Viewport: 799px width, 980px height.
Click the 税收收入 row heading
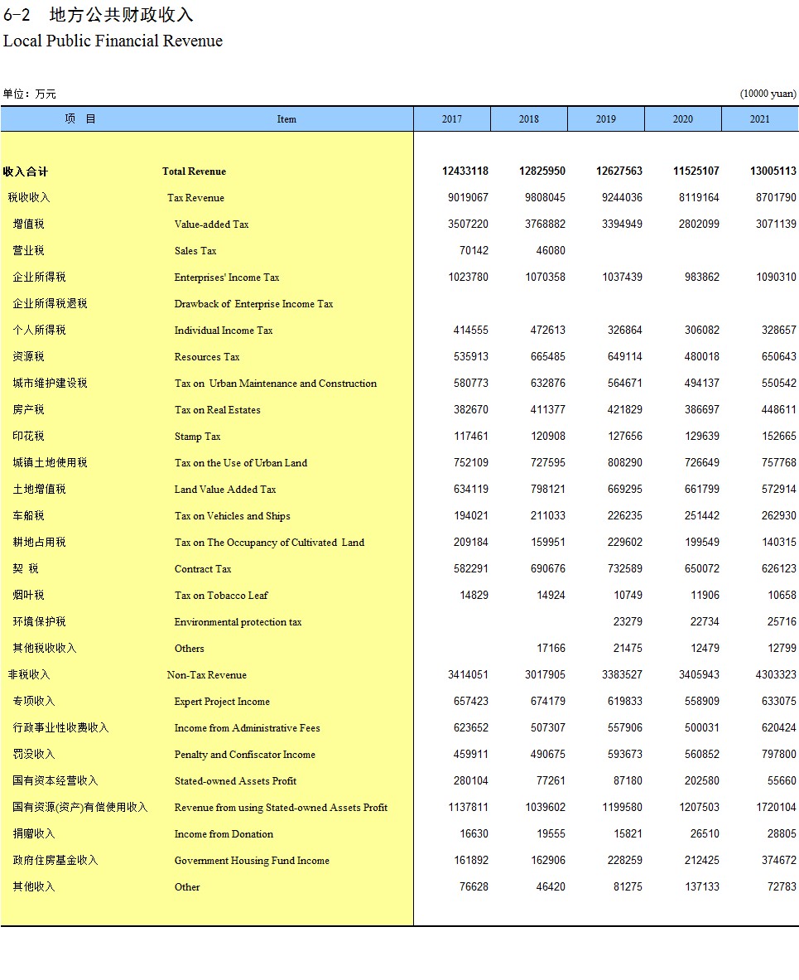pyautogui.click(x=29, y=197)
